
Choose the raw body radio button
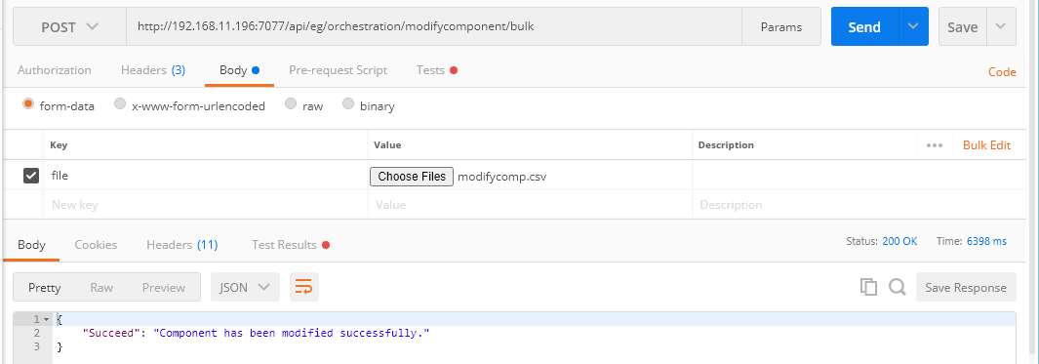pos(290,104)
